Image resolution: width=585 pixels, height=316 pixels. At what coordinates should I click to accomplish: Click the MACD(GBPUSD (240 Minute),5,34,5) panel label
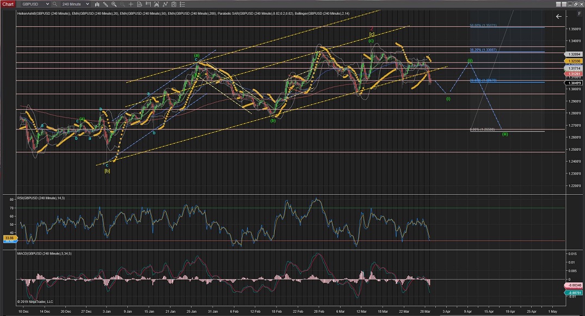point(45,253)
